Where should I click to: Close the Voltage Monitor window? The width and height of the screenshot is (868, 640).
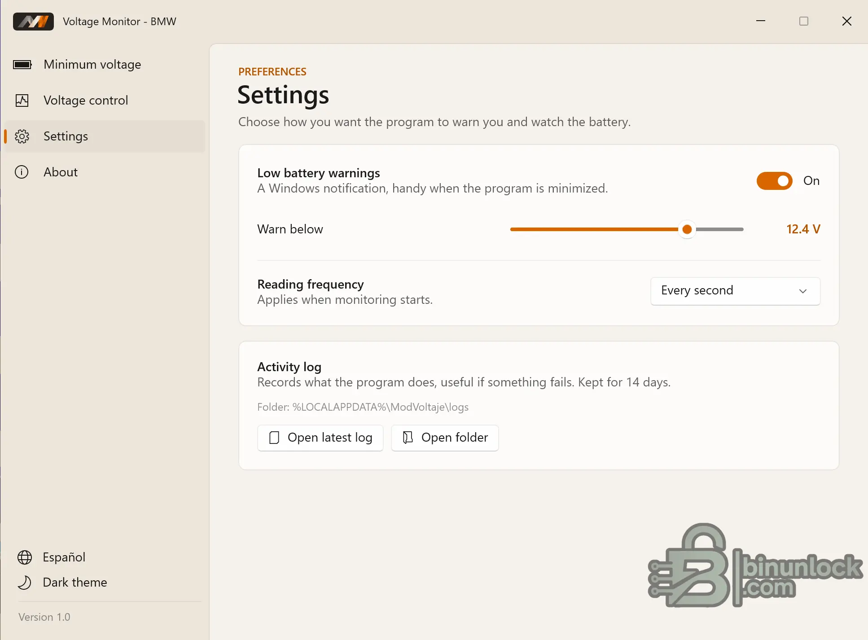tap(847, 21)
